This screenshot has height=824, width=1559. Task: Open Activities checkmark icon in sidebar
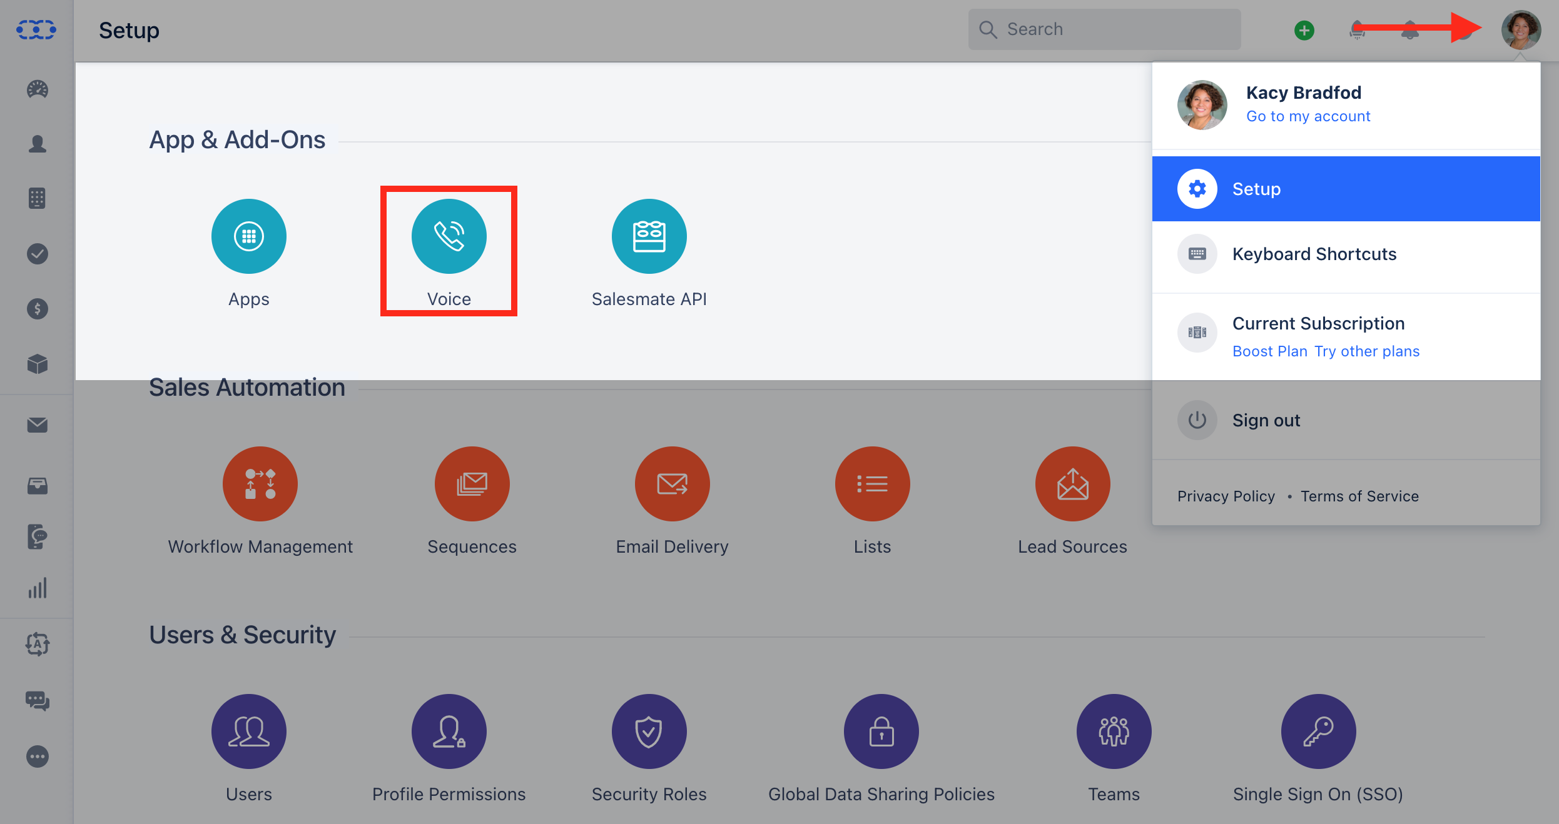[x=38, y=253]
